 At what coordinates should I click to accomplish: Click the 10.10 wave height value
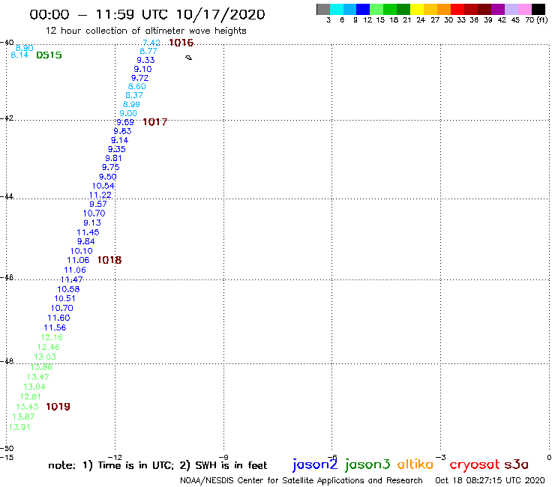click(82, 251)
